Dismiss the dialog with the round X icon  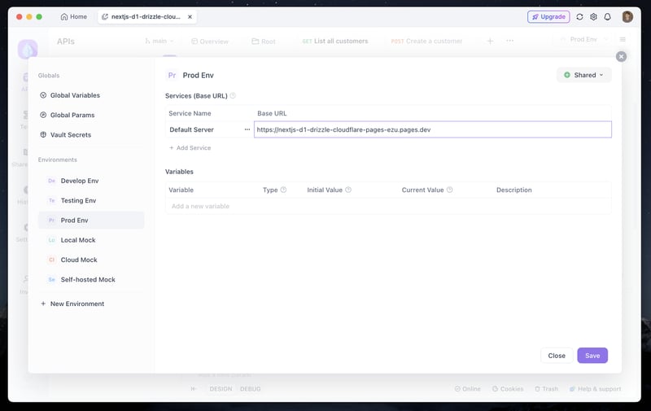tap(621, 56)
